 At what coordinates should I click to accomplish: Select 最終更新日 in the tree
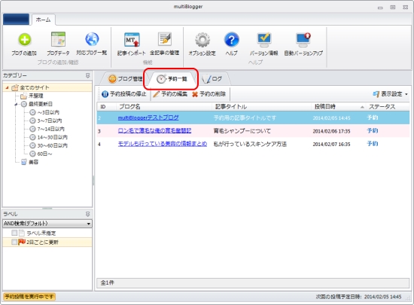[x=41, y=104]
